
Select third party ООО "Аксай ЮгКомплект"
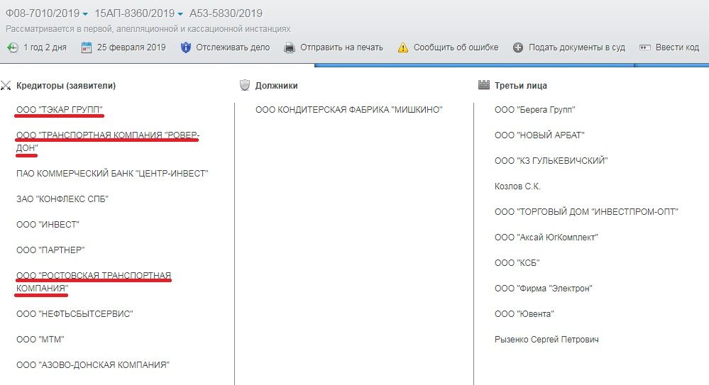click(x=546, y=238)
